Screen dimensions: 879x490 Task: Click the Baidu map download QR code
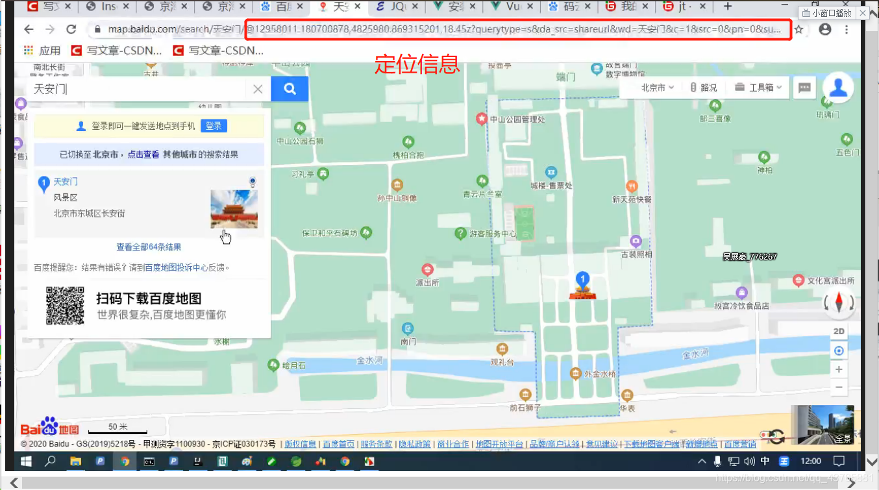coord(65,305)
